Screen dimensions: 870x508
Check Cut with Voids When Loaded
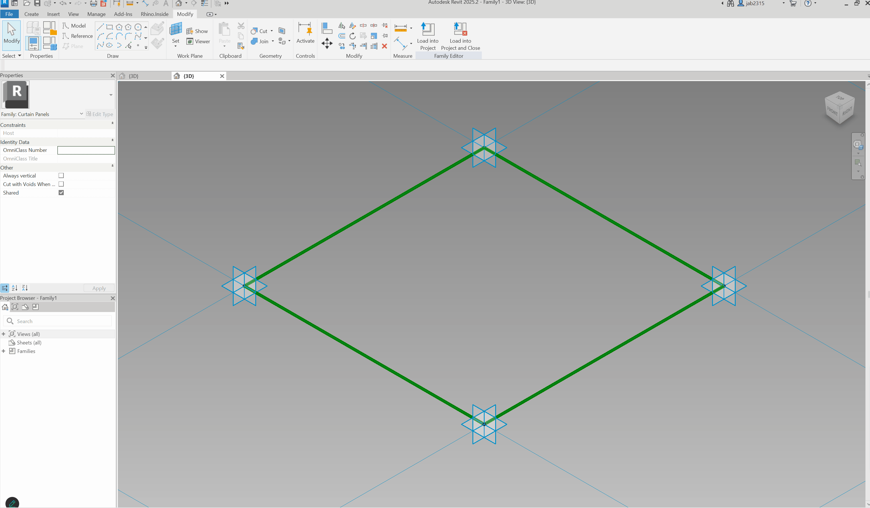[x=61, y=184]
